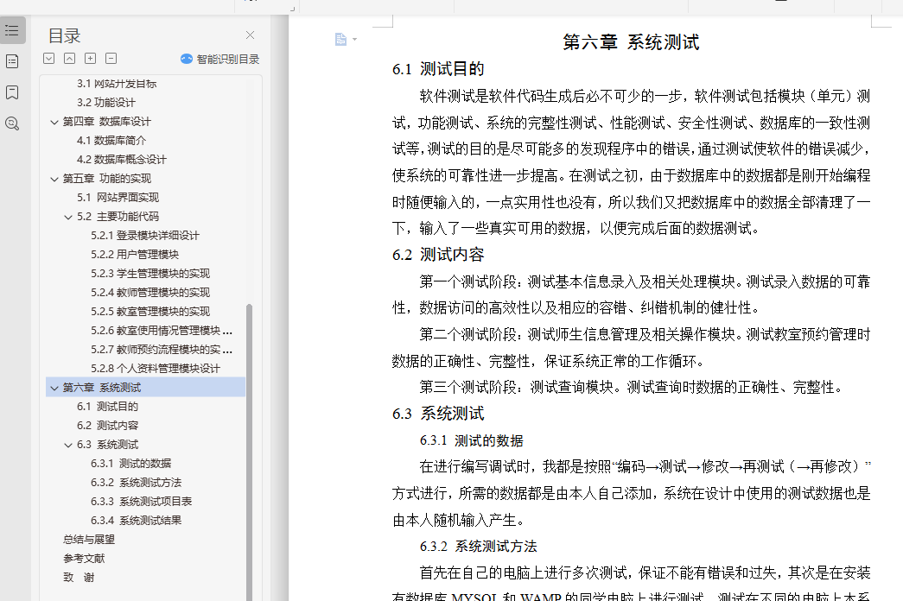Screen dimensions: 903x601
Task: Go to 4.1 数据库简介
Action: coord(111,141)
